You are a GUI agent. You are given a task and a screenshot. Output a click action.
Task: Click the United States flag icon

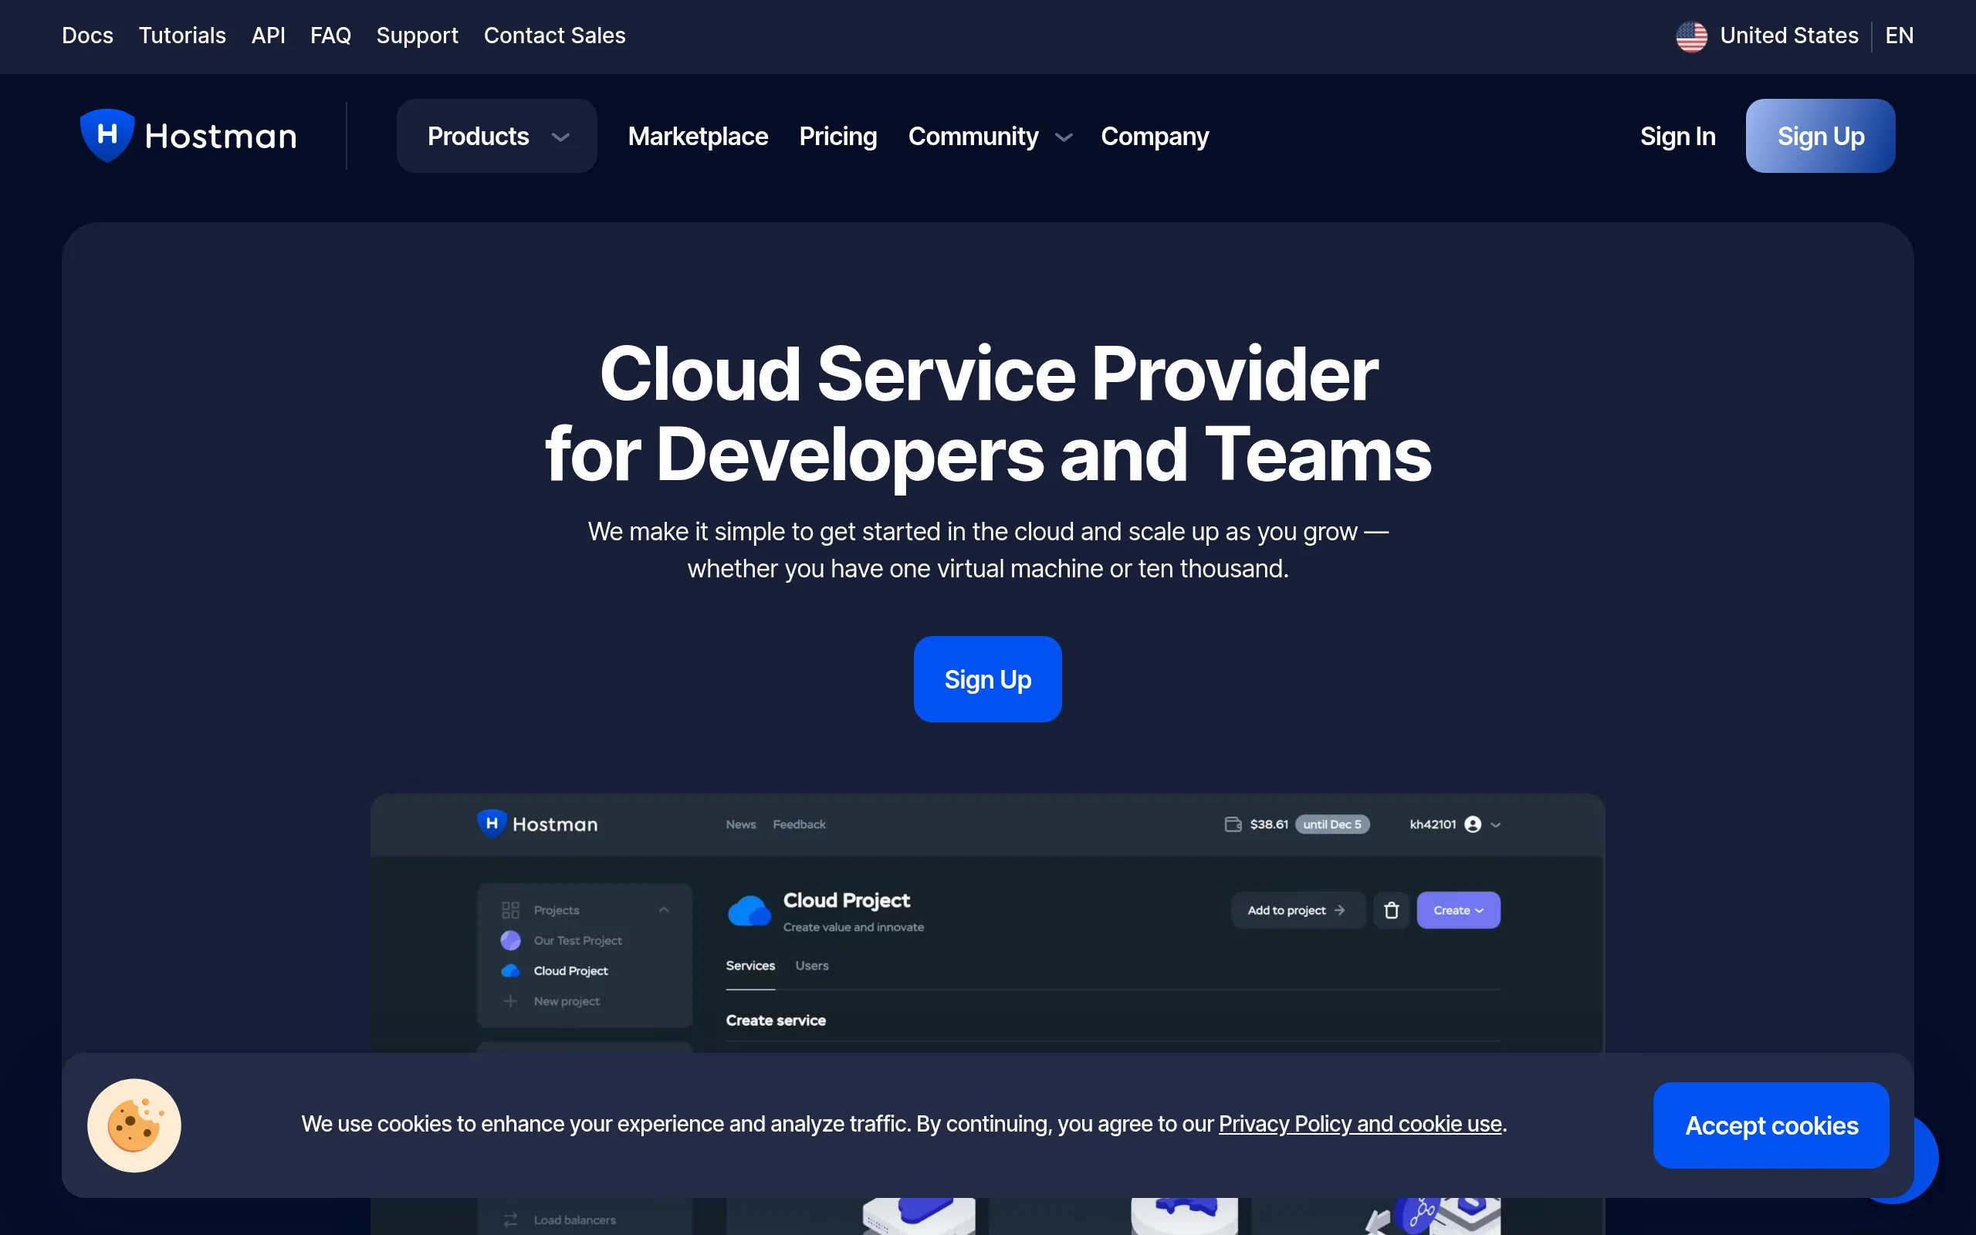pyautogui.click(x=1691, y=36)
